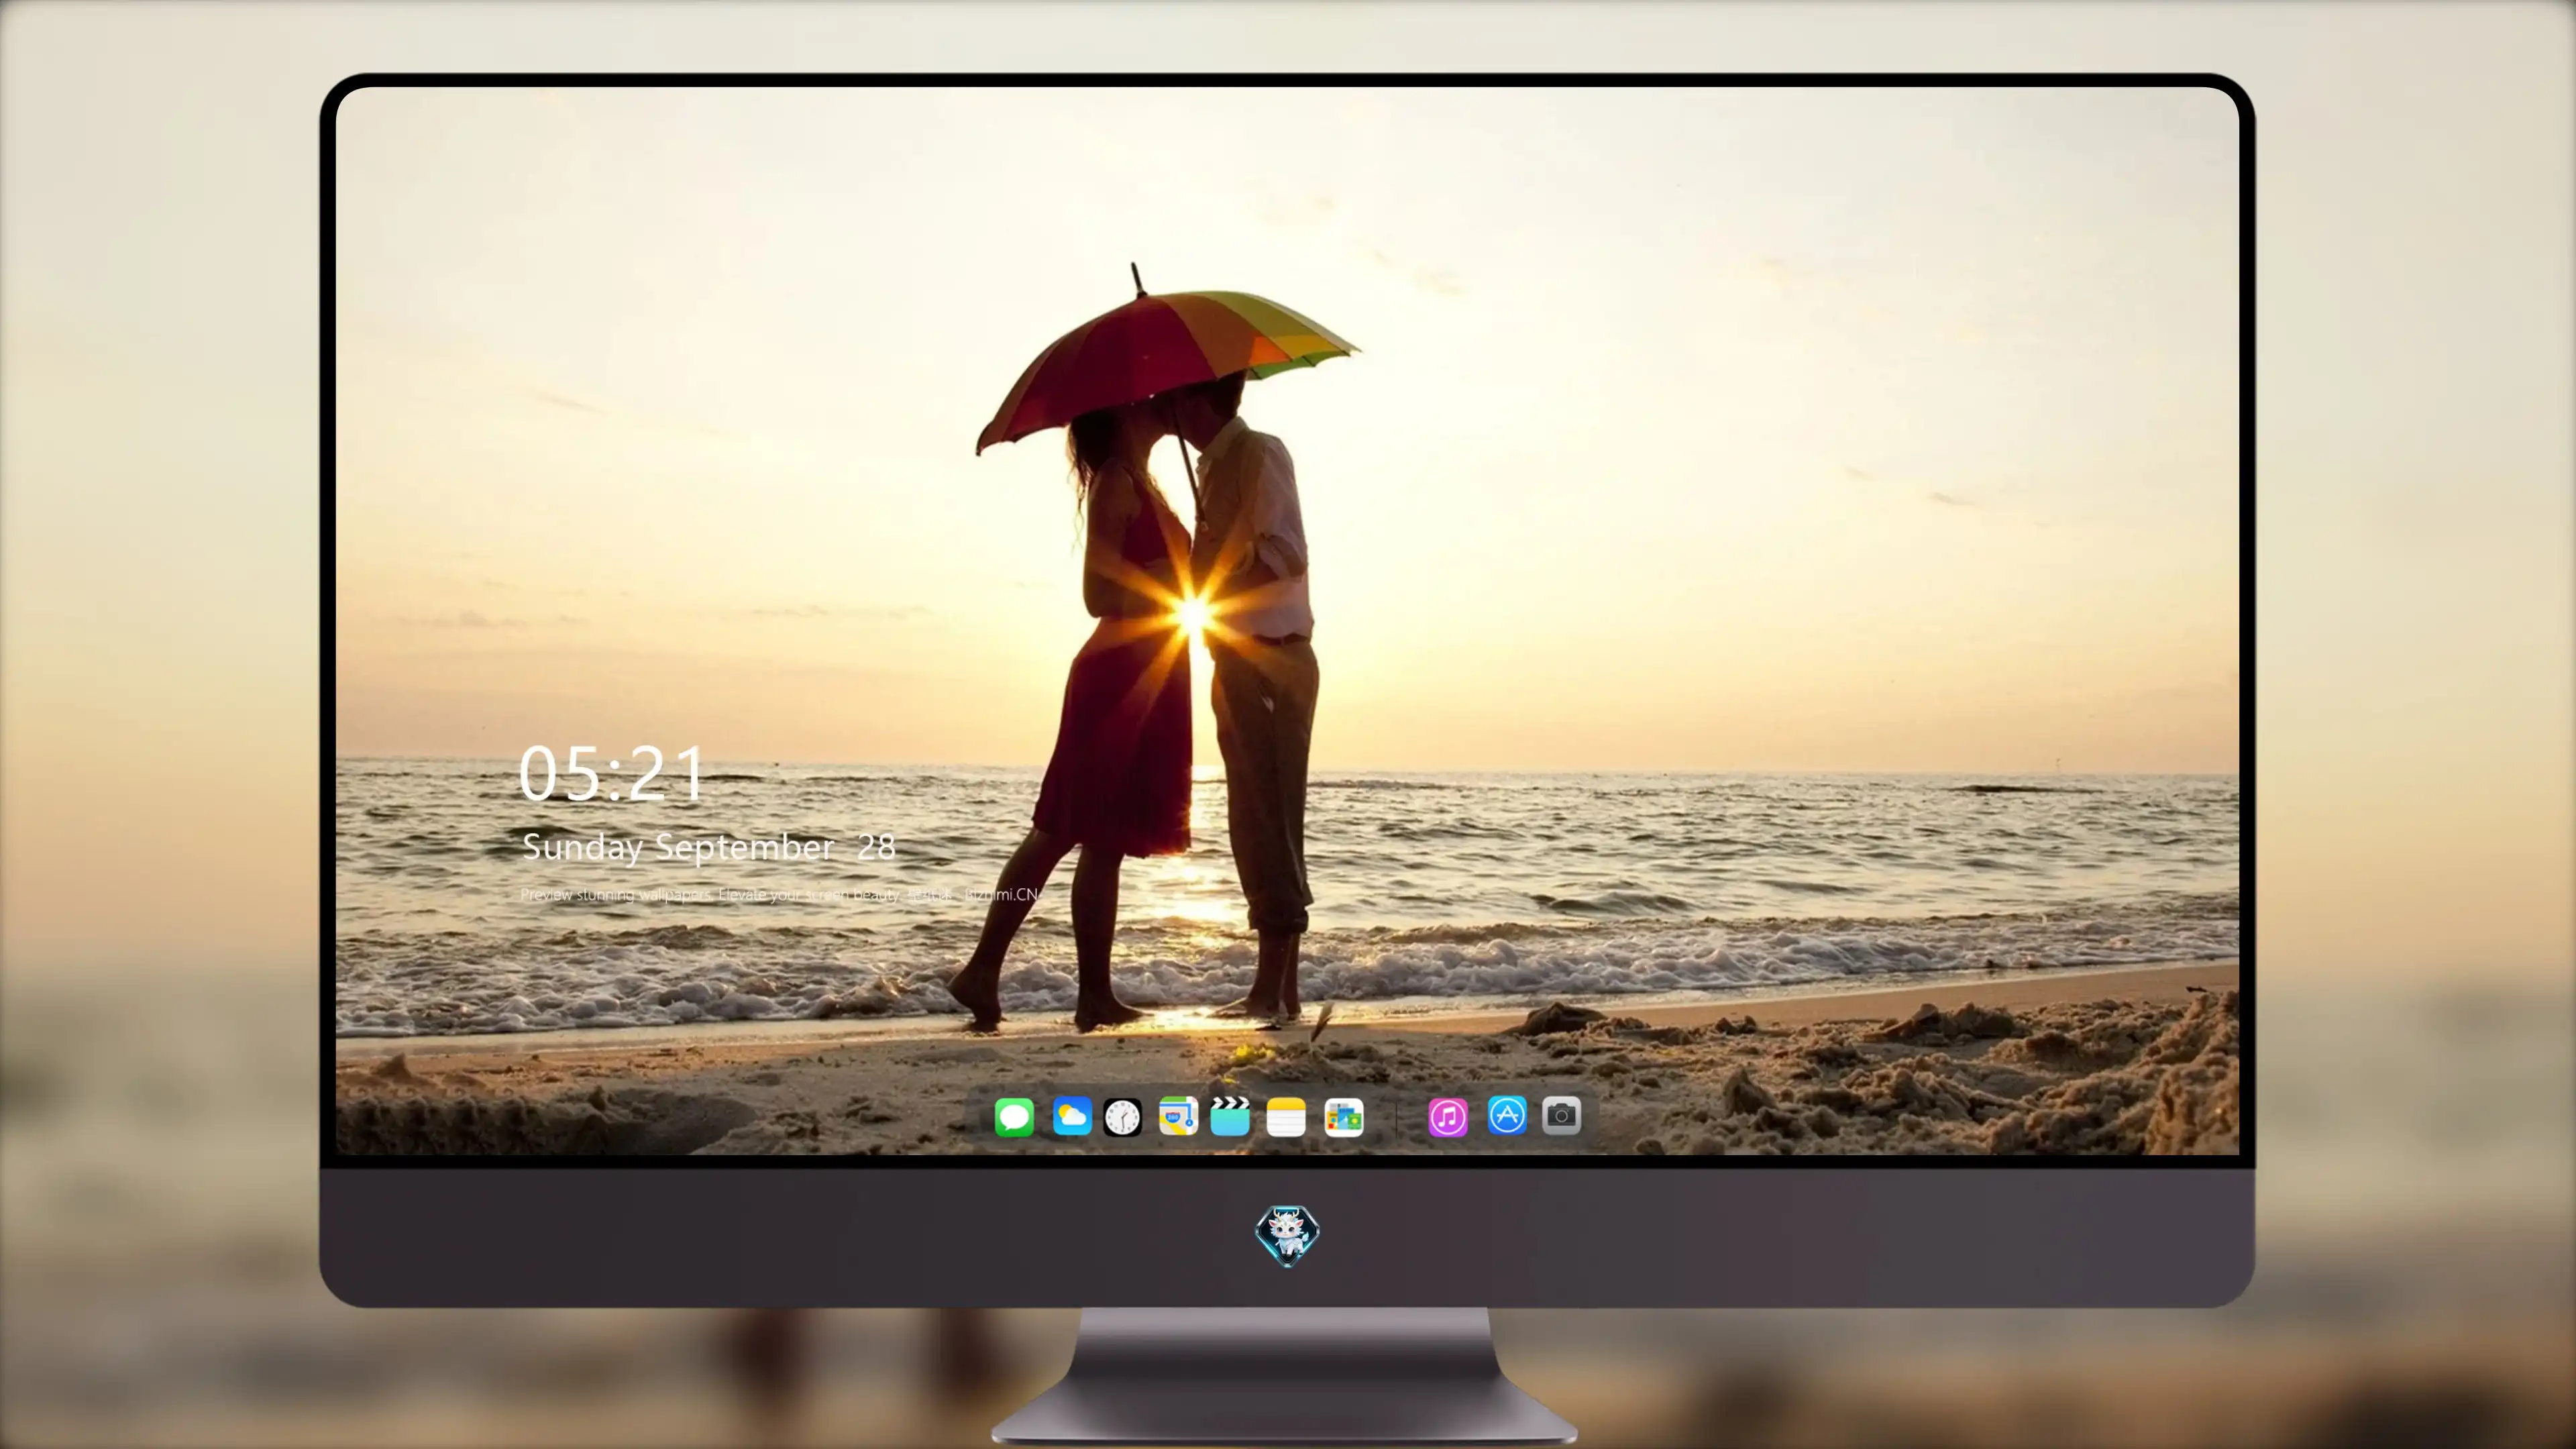Screen dimensions: 2576x1449
Task: Open the Maps app in dock
Action: click(x=1178, y=1116)
